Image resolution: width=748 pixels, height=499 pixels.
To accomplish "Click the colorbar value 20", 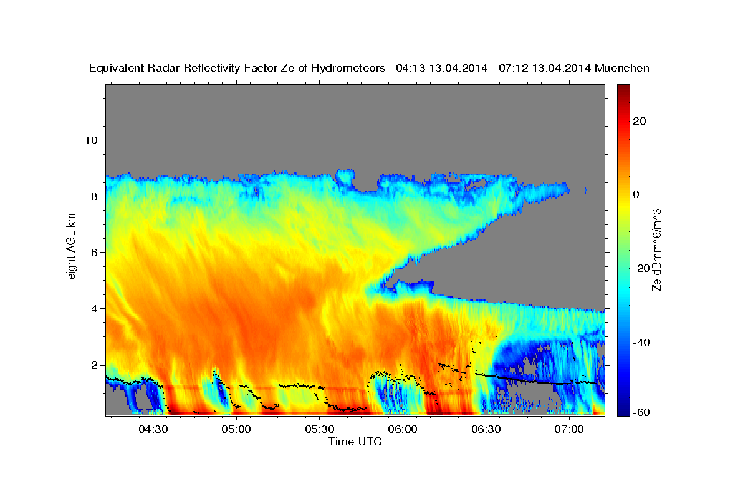I will (638, 121).
